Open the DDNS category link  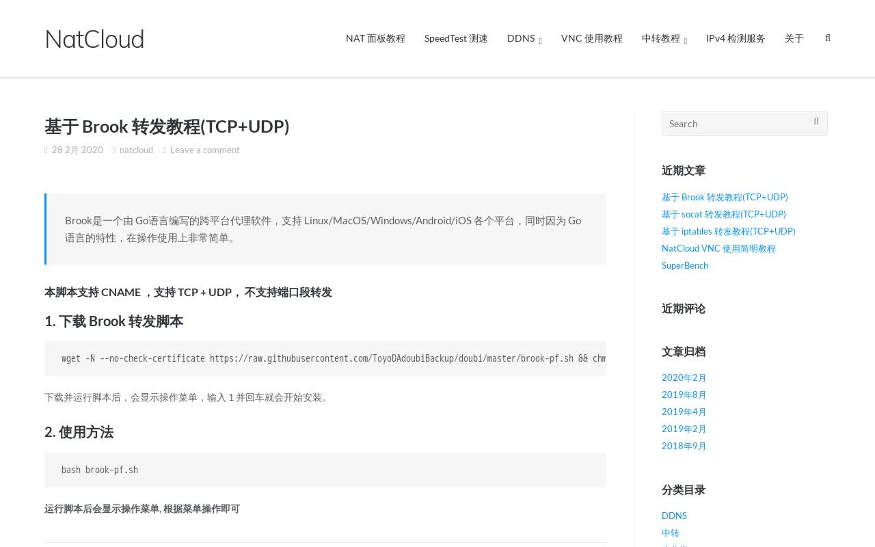[674, 516]
